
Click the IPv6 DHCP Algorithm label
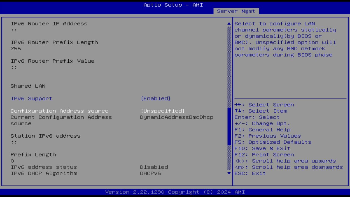(44, 173)
